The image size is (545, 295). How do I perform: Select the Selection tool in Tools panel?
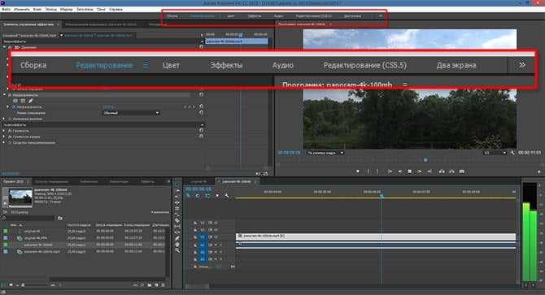click(x=177, y=184)
